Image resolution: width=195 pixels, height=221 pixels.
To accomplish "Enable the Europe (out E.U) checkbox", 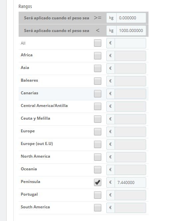I will click(x=98, y=144).
